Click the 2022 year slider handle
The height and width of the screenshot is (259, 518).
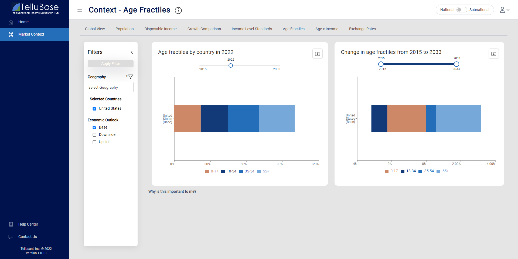click(x=231, y=65)
